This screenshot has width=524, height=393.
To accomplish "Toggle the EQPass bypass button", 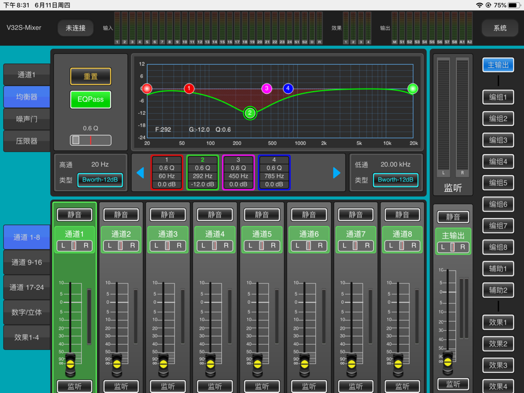I will (91, 99).
